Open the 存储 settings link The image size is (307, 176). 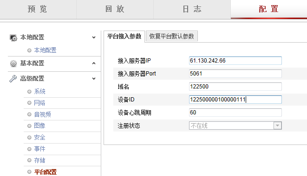[39, 161]
